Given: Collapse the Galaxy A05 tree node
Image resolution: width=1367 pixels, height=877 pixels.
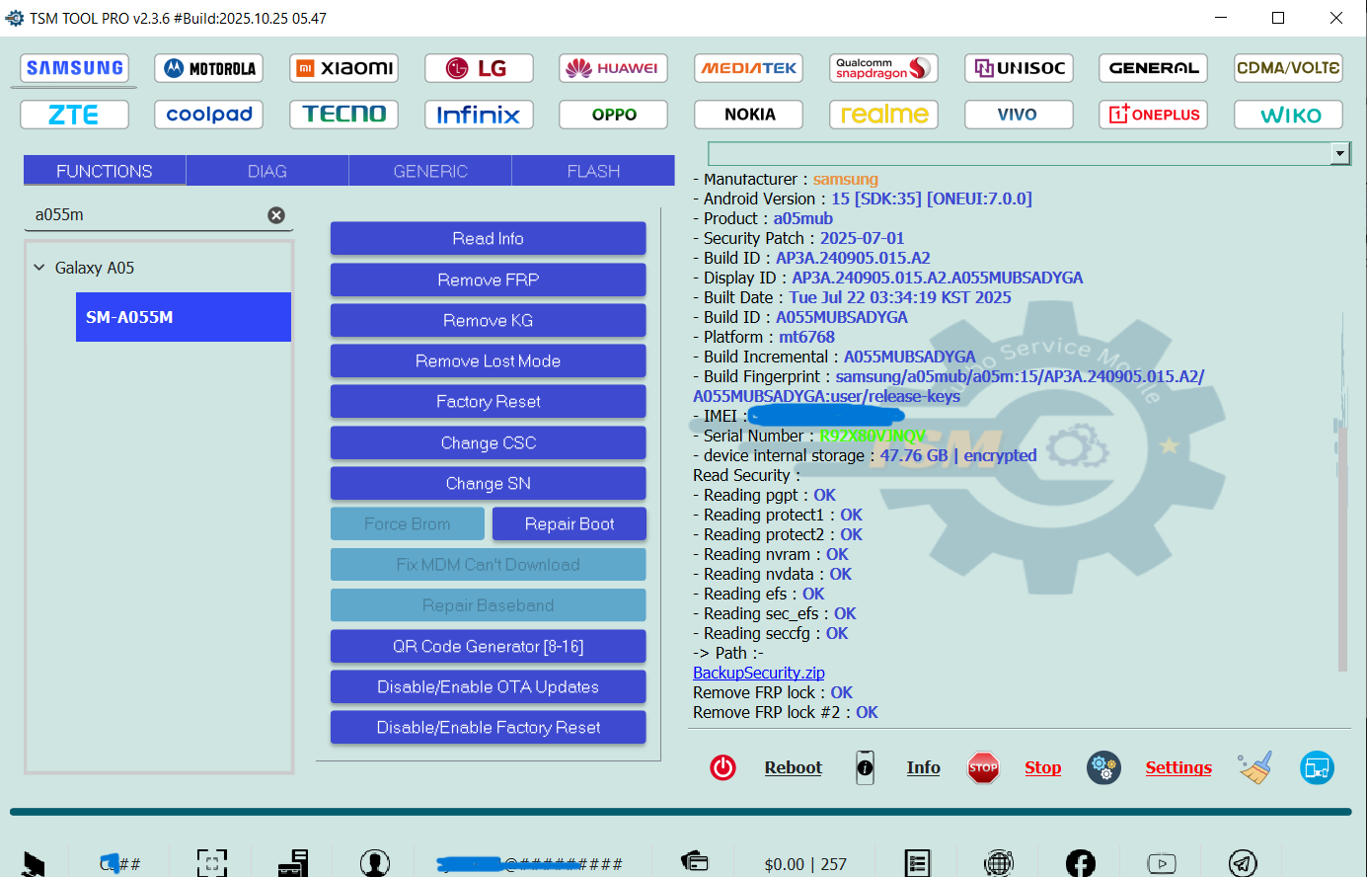Looking at the screenshot, I should 39,268.
